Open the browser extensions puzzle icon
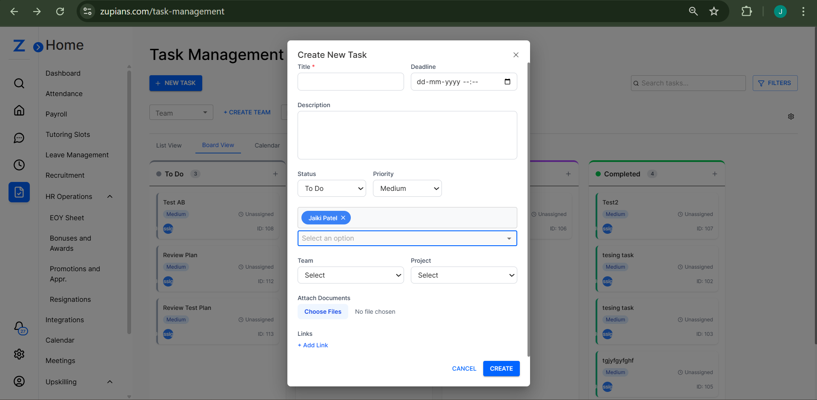 tap(746, 11)
